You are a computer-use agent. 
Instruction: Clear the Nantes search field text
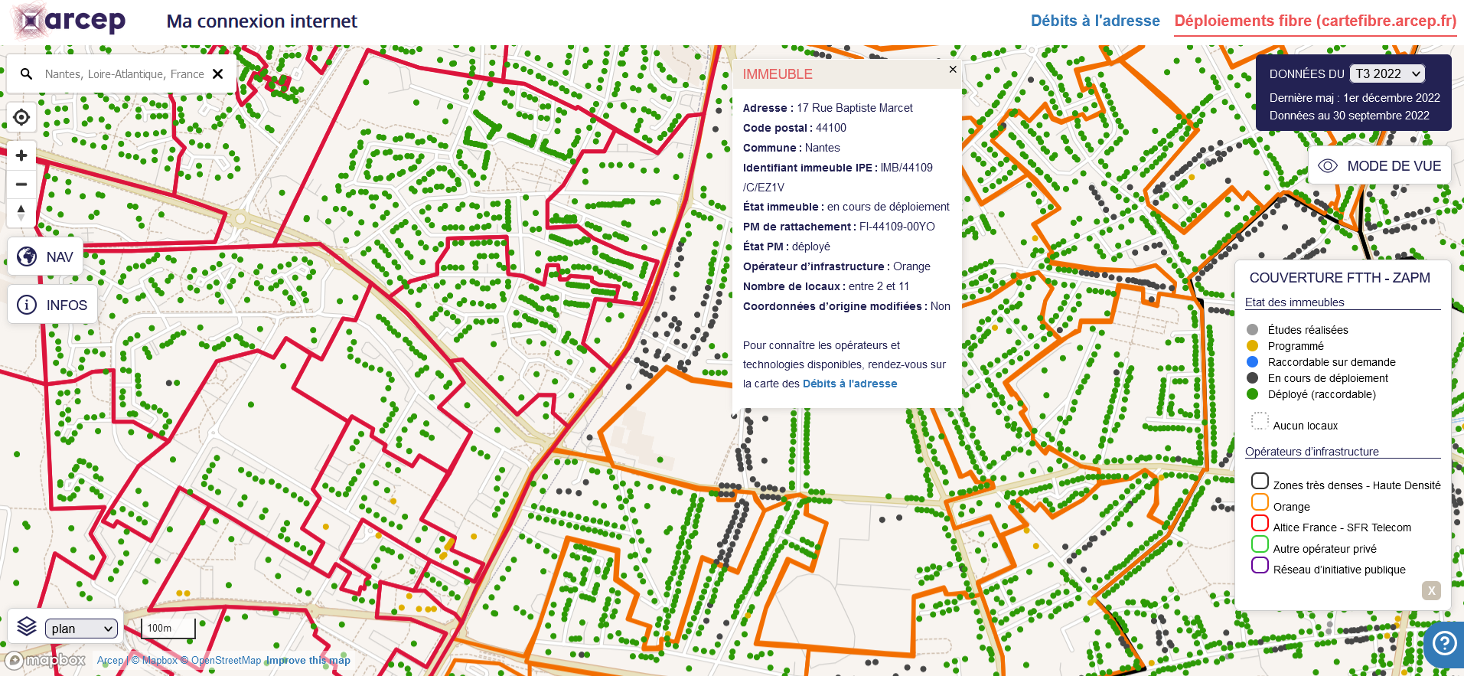[x=218, y=74]
